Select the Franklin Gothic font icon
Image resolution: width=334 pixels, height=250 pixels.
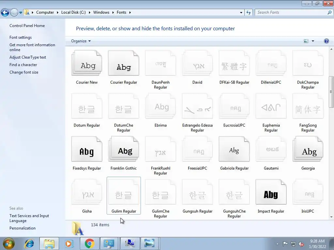[x=124, y=149]
